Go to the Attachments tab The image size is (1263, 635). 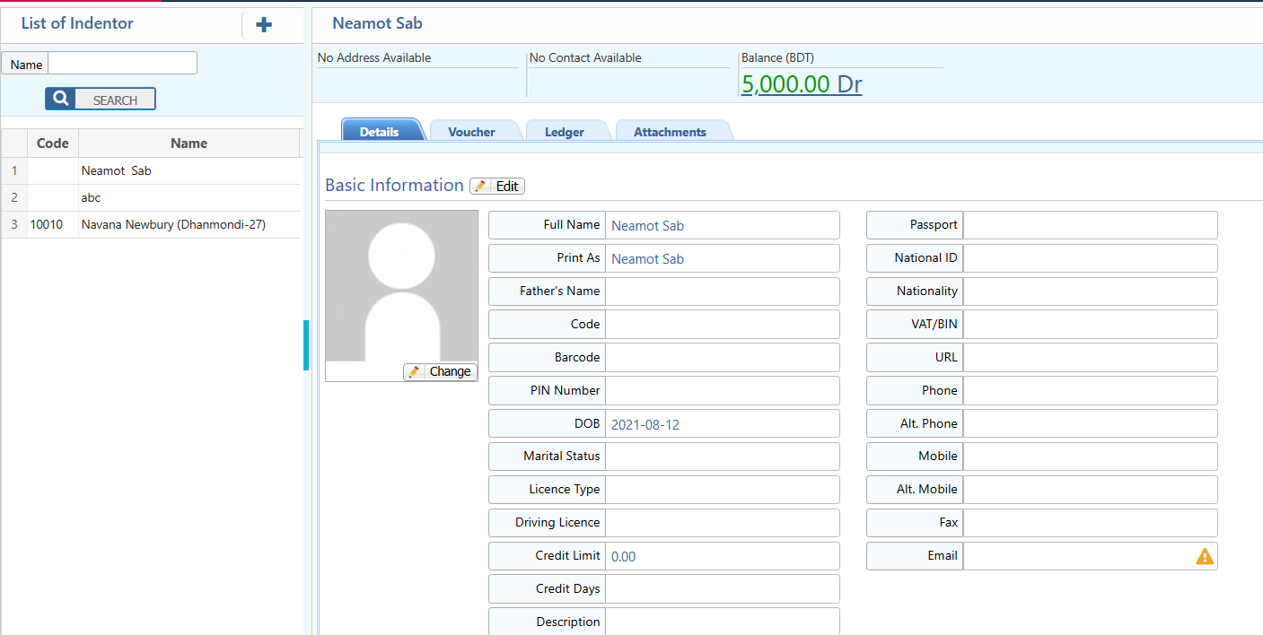pos(670,132)
